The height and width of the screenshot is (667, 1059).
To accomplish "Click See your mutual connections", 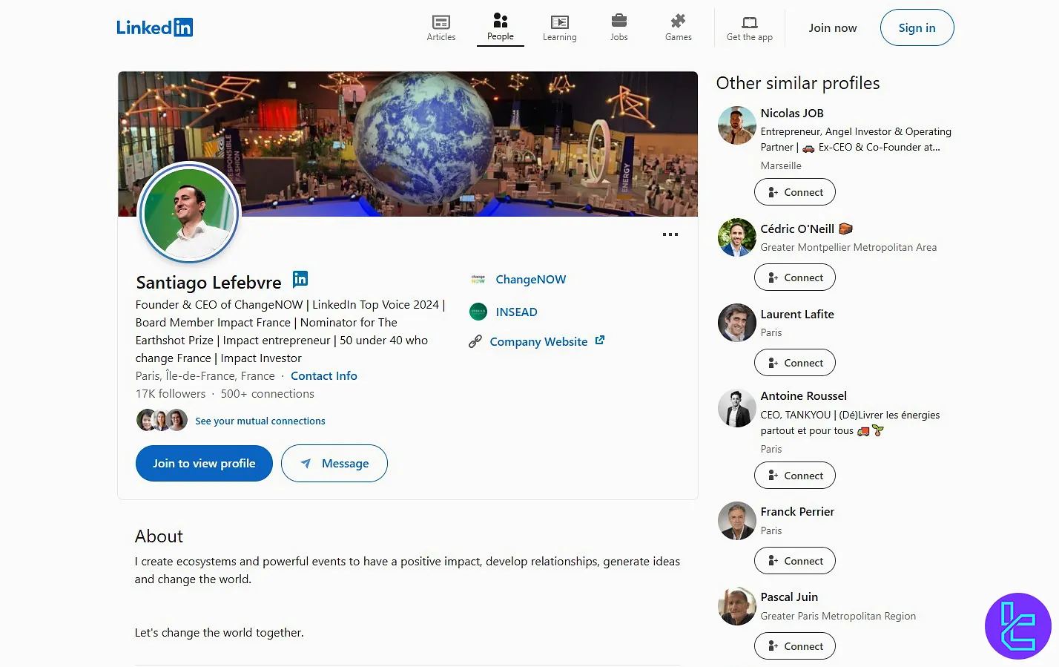I will tap(260, 421).
